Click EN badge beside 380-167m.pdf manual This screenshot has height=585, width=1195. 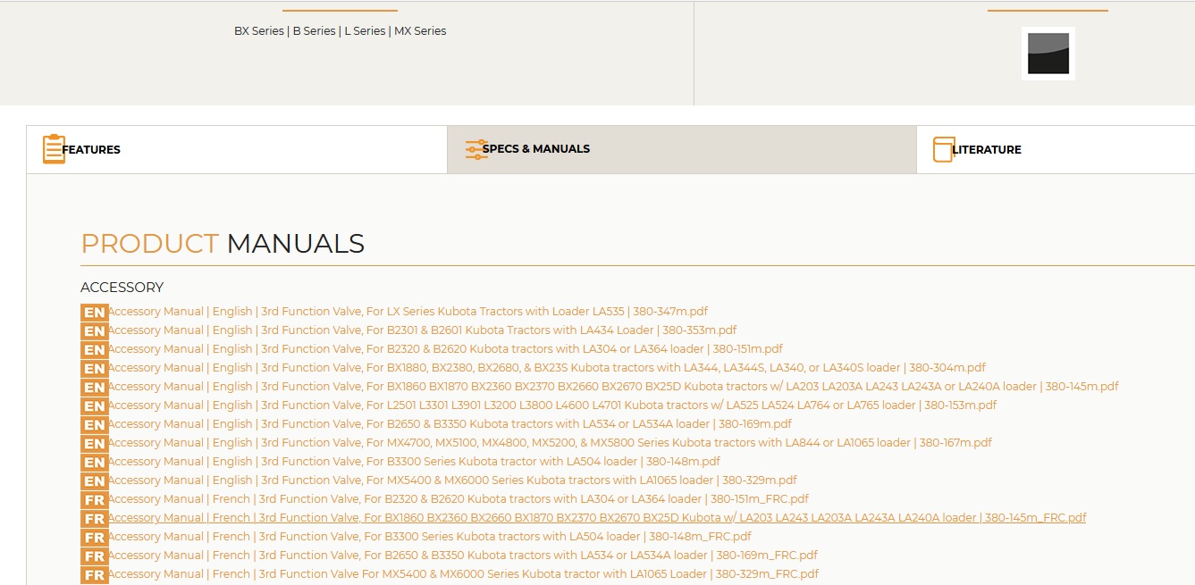click(x=94, y=443)
